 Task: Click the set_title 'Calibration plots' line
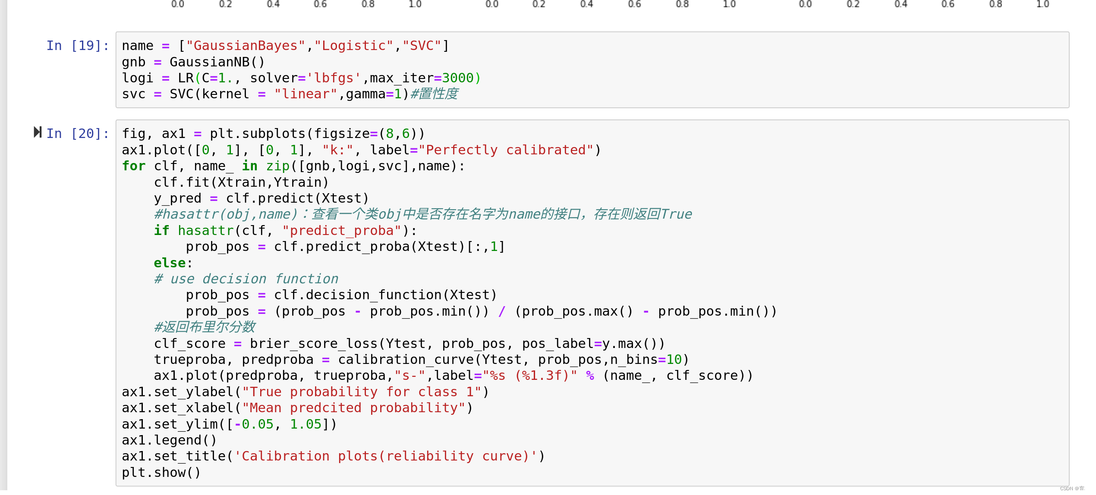click(x=333, y=456)
